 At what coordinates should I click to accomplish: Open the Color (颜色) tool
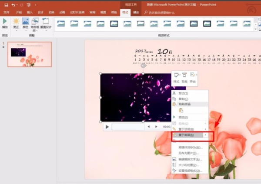(26, 23)
